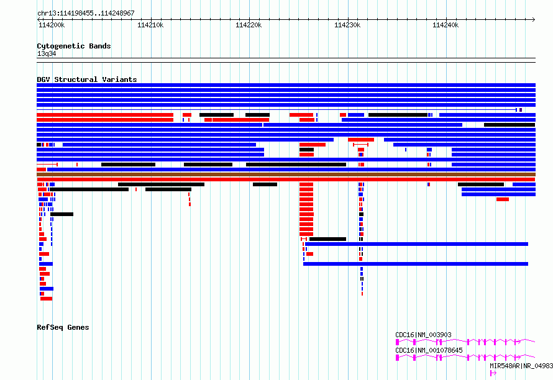
Task: Select the Cytogenetic Bands track title
Action: coord(74,46)
